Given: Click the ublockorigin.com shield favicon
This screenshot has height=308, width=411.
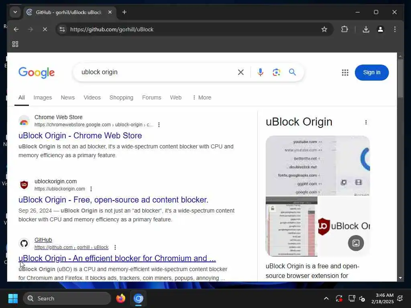Looking at the screenshot, I should click(24, 184).
